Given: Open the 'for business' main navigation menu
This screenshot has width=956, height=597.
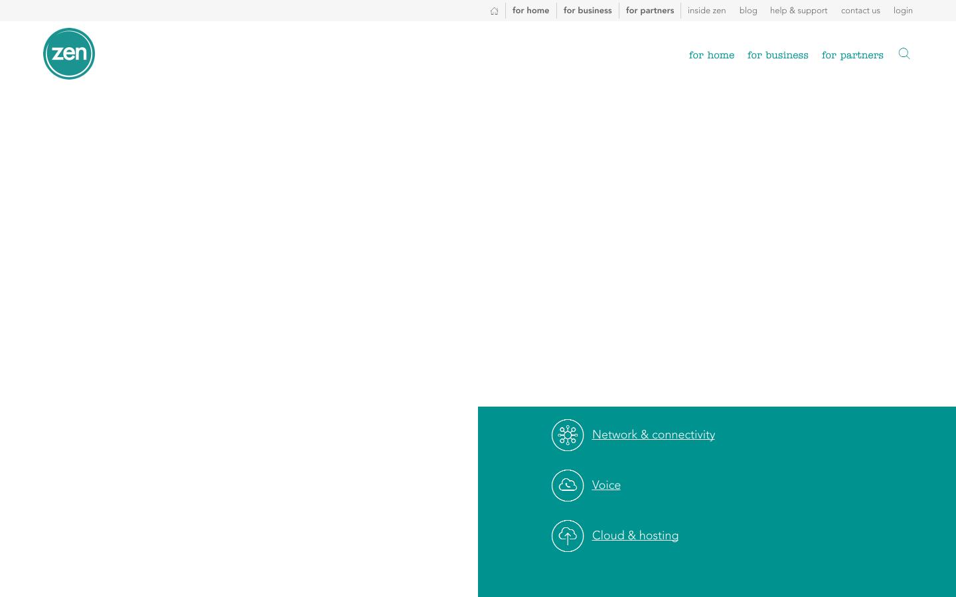Looking at the screenshot, I should 777,55.
